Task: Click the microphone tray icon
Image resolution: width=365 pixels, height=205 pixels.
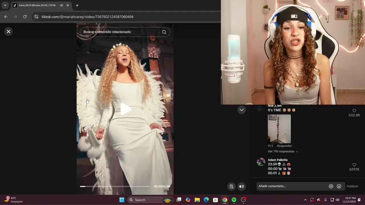Action: 325,200
